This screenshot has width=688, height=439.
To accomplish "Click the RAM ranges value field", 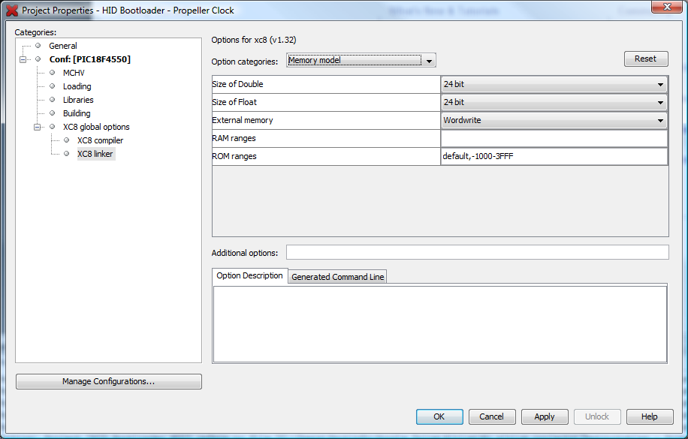I will coord(554,138).
